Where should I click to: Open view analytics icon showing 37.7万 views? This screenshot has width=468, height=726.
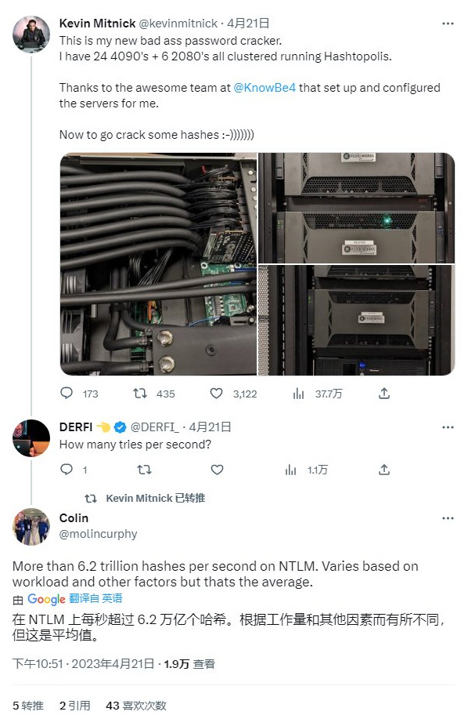(x=298, y=394)
